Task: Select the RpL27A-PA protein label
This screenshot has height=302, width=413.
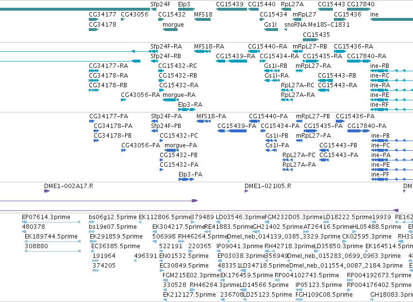Action: 299,165
